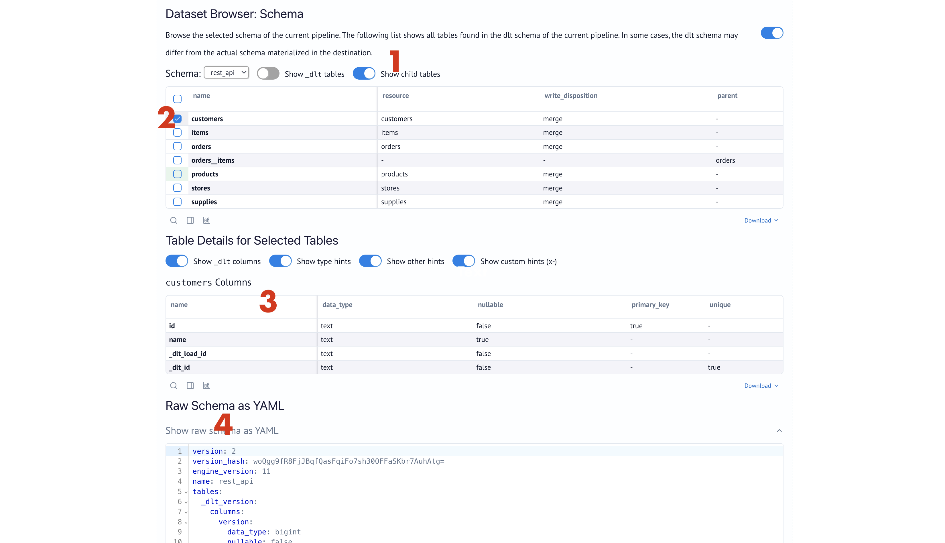Image resolution: width=945 pixels, height=543 pixels.
Task: Turn off Show _dlt columns
Action: 177,261
